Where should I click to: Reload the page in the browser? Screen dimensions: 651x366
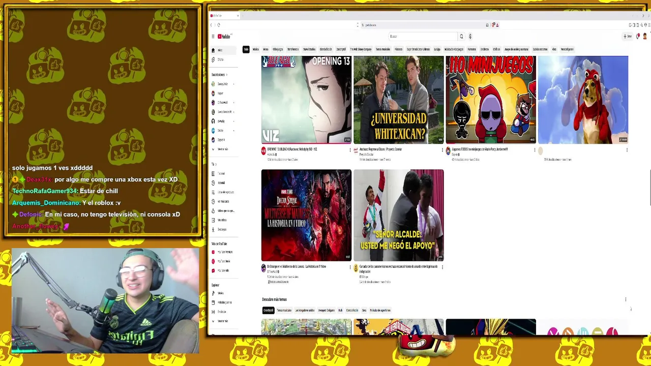[x=219, y=25]
